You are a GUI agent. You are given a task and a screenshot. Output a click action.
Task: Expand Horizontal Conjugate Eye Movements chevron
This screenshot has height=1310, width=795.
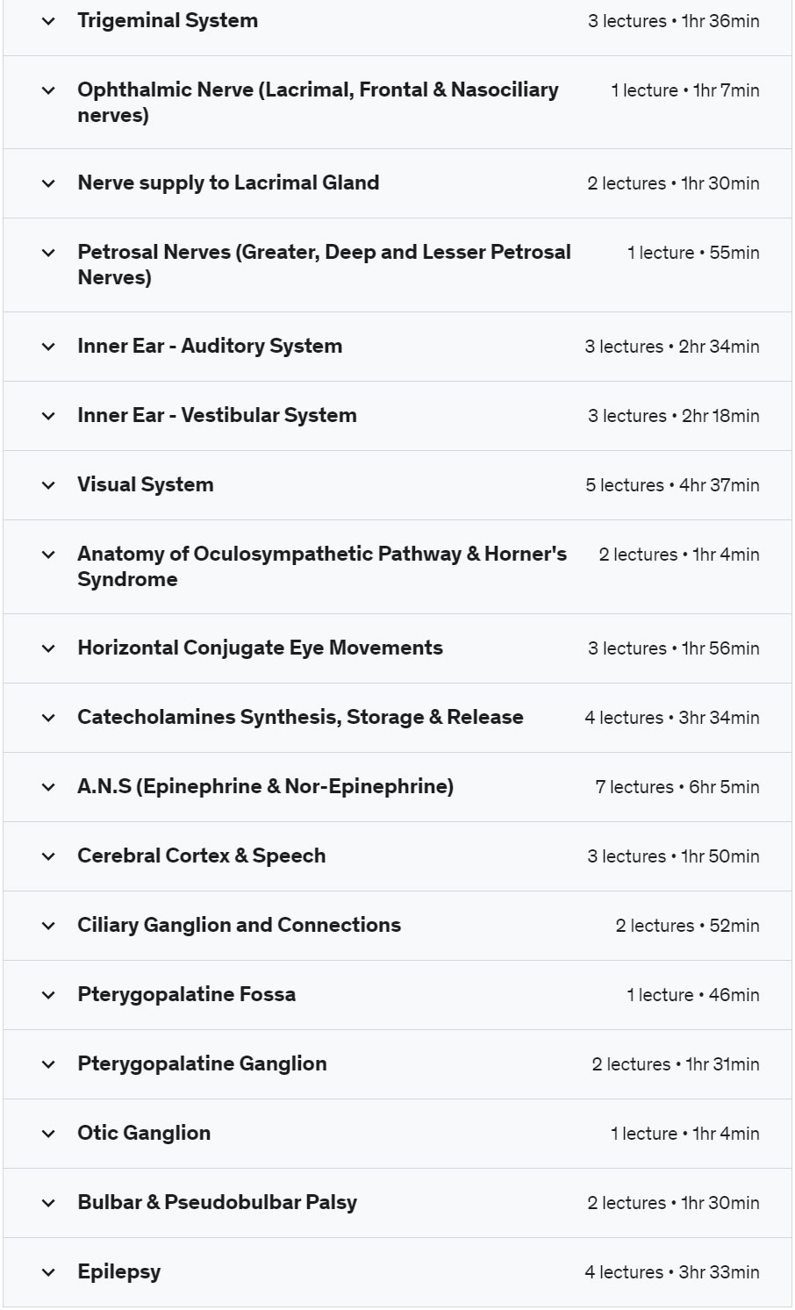pos(48,648)
